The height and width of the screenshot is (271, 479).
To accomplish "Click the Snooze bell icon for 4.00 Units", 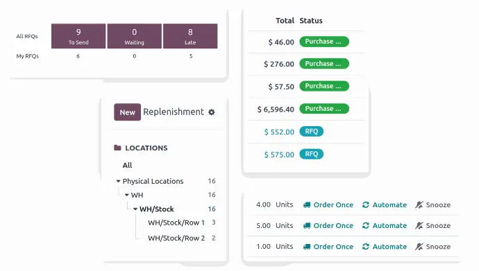I will coord(419,205).
